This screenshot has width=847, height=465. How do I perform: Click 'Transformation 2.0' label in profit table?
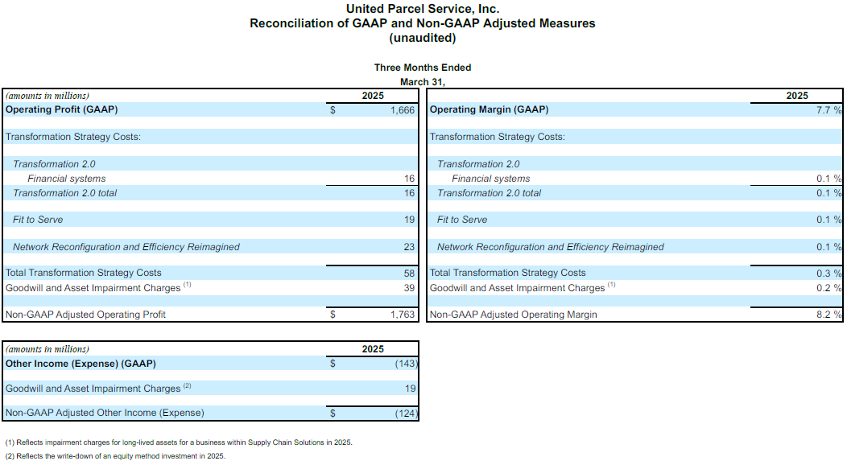click(54, 164)
